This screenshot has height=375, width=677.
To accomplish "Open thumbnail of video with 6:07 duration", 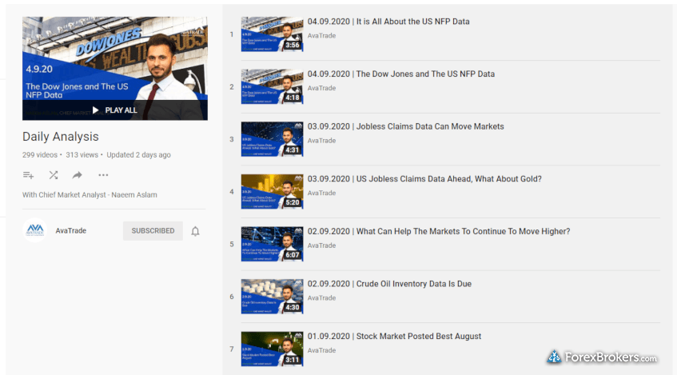I will tap(272, 244).
